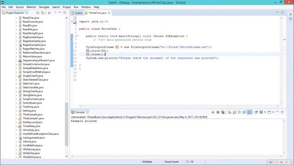Image resolution: width=294 pixels, height=165 pixels.
Task: Click Display Selected Console icon
Action: point(261,112)
